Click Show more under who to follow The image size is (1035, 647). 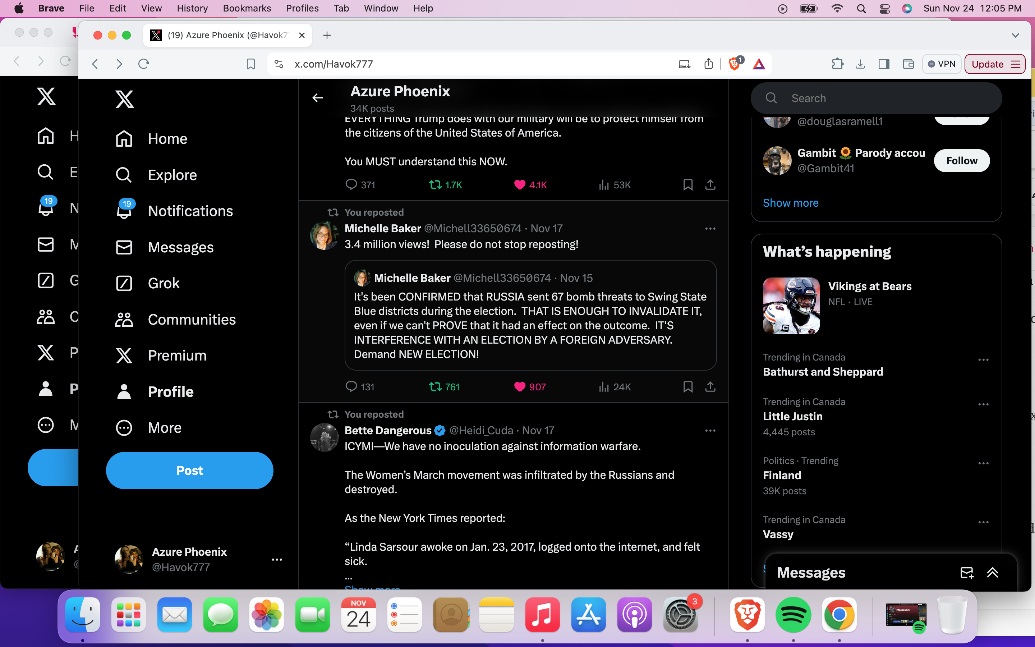pos(790,203)
